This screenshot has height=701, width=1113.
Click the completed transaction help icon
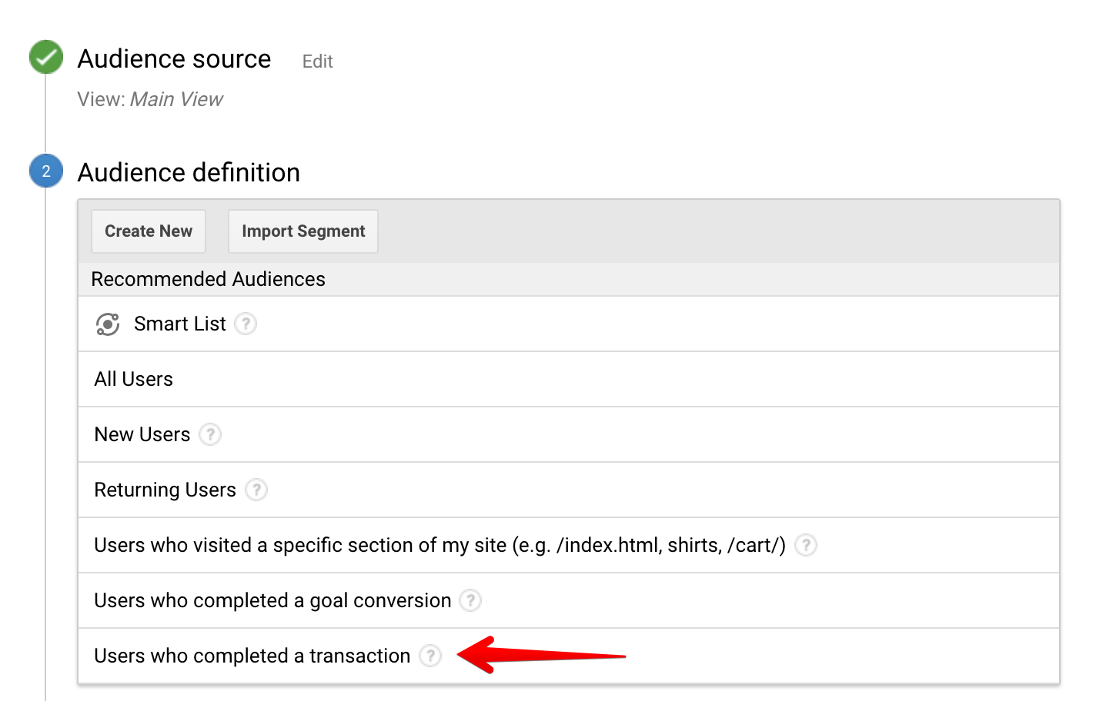430,656
